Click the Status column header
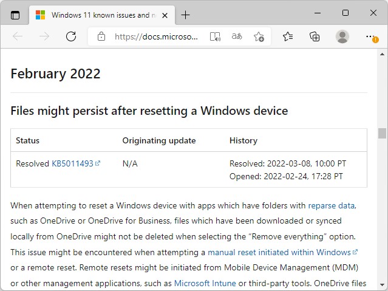 point(27,140)
